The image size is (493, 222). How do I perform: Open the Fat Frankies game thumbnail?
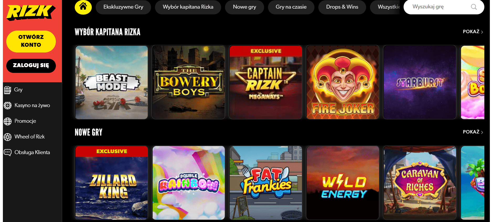tap(266, 183)
